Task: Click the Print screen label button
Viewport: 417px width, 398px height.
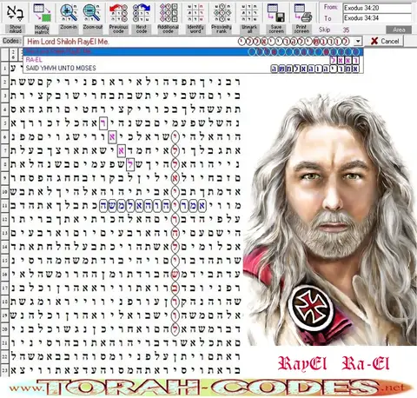Action: (x=301, y=29)
